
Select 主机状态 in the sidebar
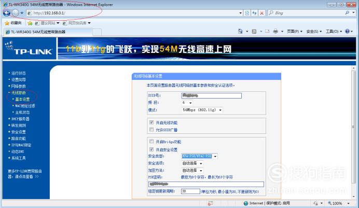point(22,113)
